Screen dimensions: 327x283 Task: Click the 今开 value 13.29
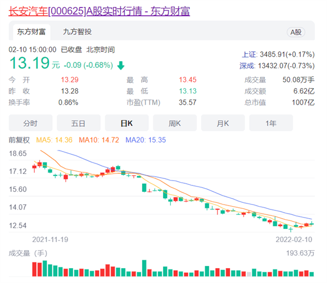pos(70,80)
